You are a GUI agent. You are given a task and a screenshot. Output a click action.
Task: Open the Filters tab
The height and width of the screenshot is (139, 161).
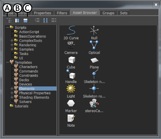pyautogui.click(x=62, y=13)
